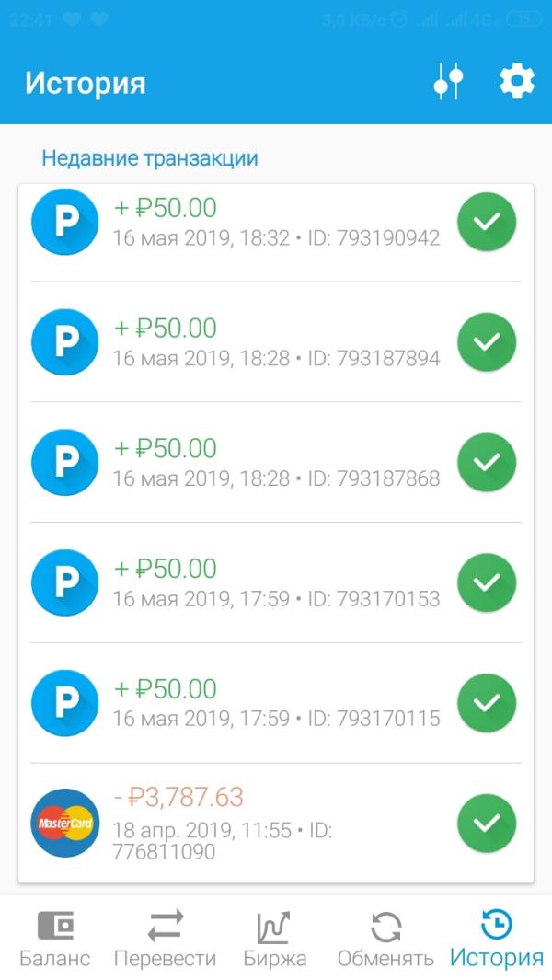
Task: Tap green checkmark on MasterCard transaction
Action: (x=487, y=824)
